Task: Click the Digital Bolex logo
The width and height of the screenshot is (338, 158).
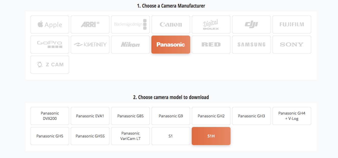Action: click(x=211, y=24)
